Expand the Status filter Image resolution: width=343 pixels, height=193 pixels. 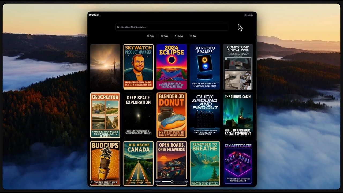pyautogui.click(x=179, y=36)
